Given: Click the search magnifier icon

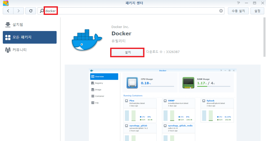Looking at the screenshot, I should (x=42, y=11).
